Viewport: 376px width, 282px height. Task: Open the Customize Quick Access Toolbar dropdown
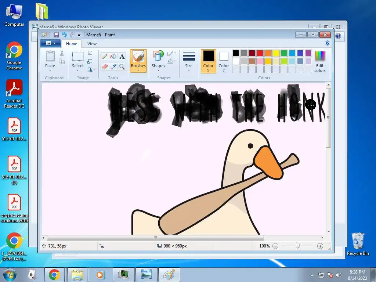[x=79, y=35]
